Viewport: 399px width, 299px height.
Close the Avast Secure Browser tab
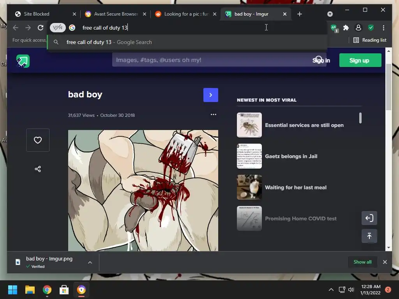click(x=145, y=14)
